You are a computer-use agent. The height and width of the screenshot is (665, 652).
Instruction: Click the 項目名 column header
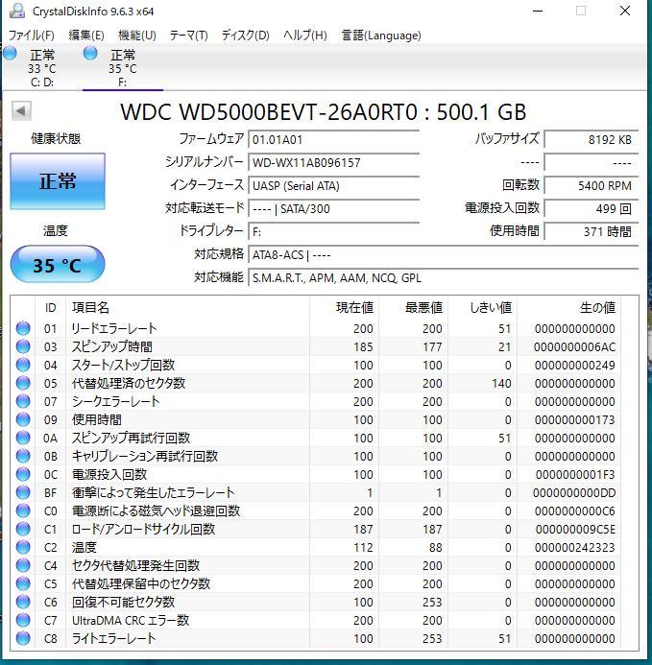pyautogui.click(x=187, y=307)
